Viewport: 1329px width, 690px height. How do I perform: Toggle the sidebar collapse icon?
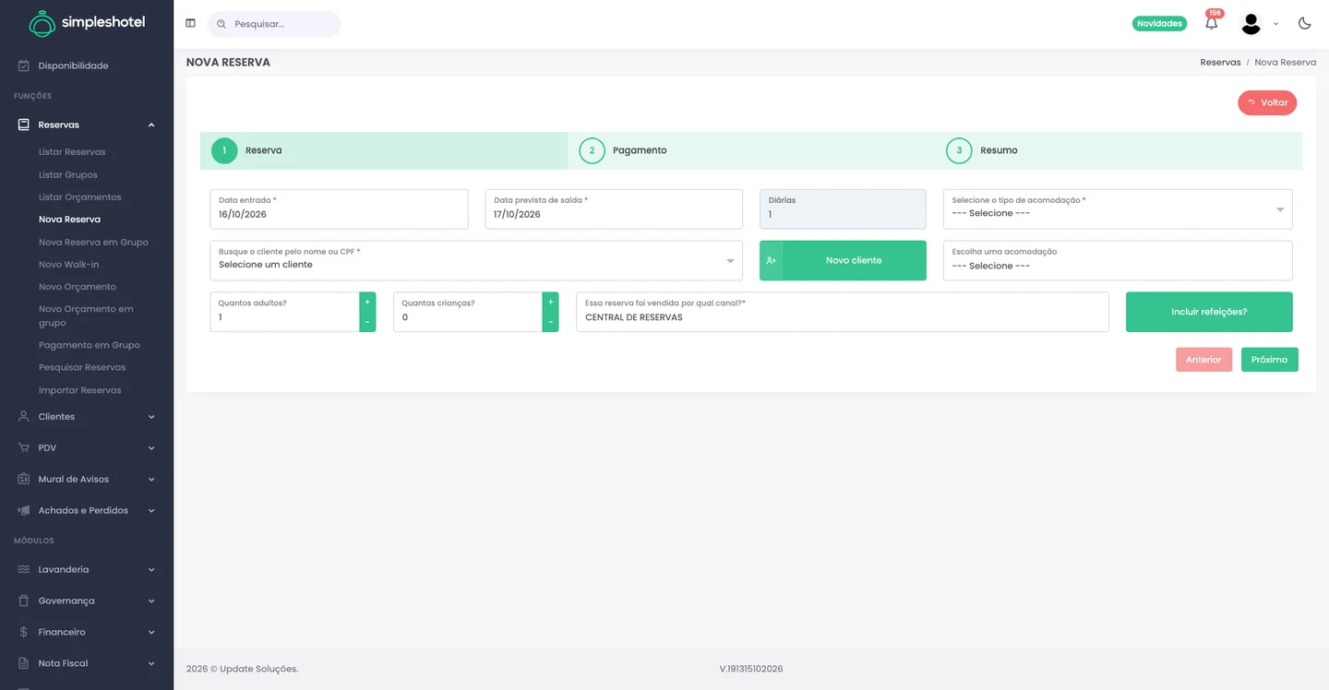click(190, 23)
